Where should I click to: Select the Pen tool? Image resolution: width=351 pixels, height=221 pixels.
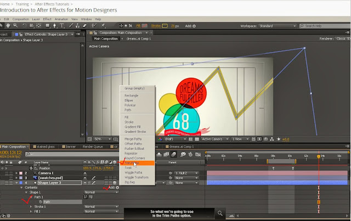coord(54,26)
